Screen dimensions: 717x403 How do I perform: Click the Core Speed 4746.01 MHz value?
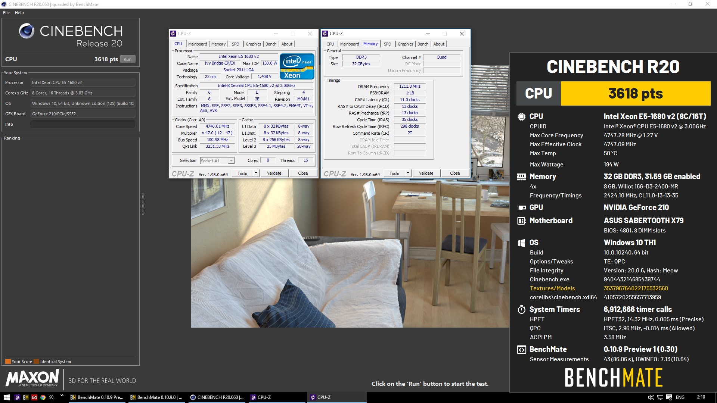tap(217, 126)
